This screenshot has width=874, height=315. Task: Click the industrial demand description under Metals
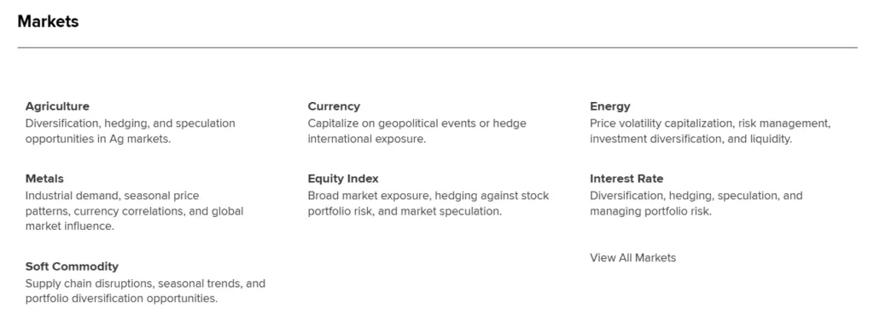pyautogui.click(x=134, y=211)
